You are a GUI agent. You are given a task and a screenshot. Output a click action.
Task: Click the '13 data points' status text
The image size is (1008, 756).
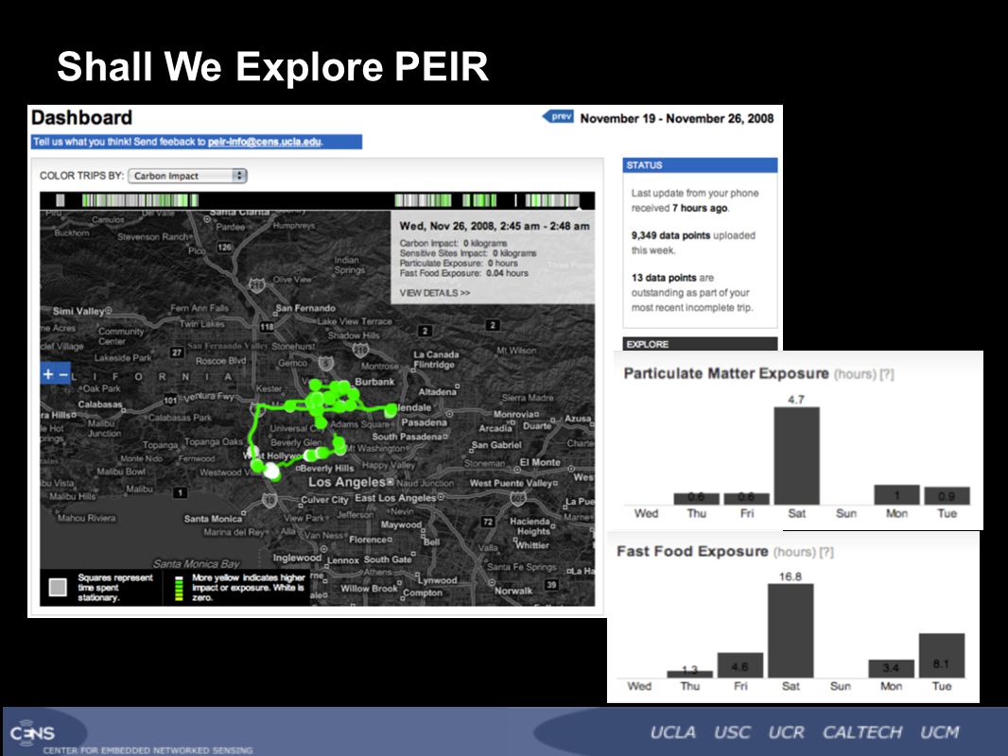[x=664, y=278]
